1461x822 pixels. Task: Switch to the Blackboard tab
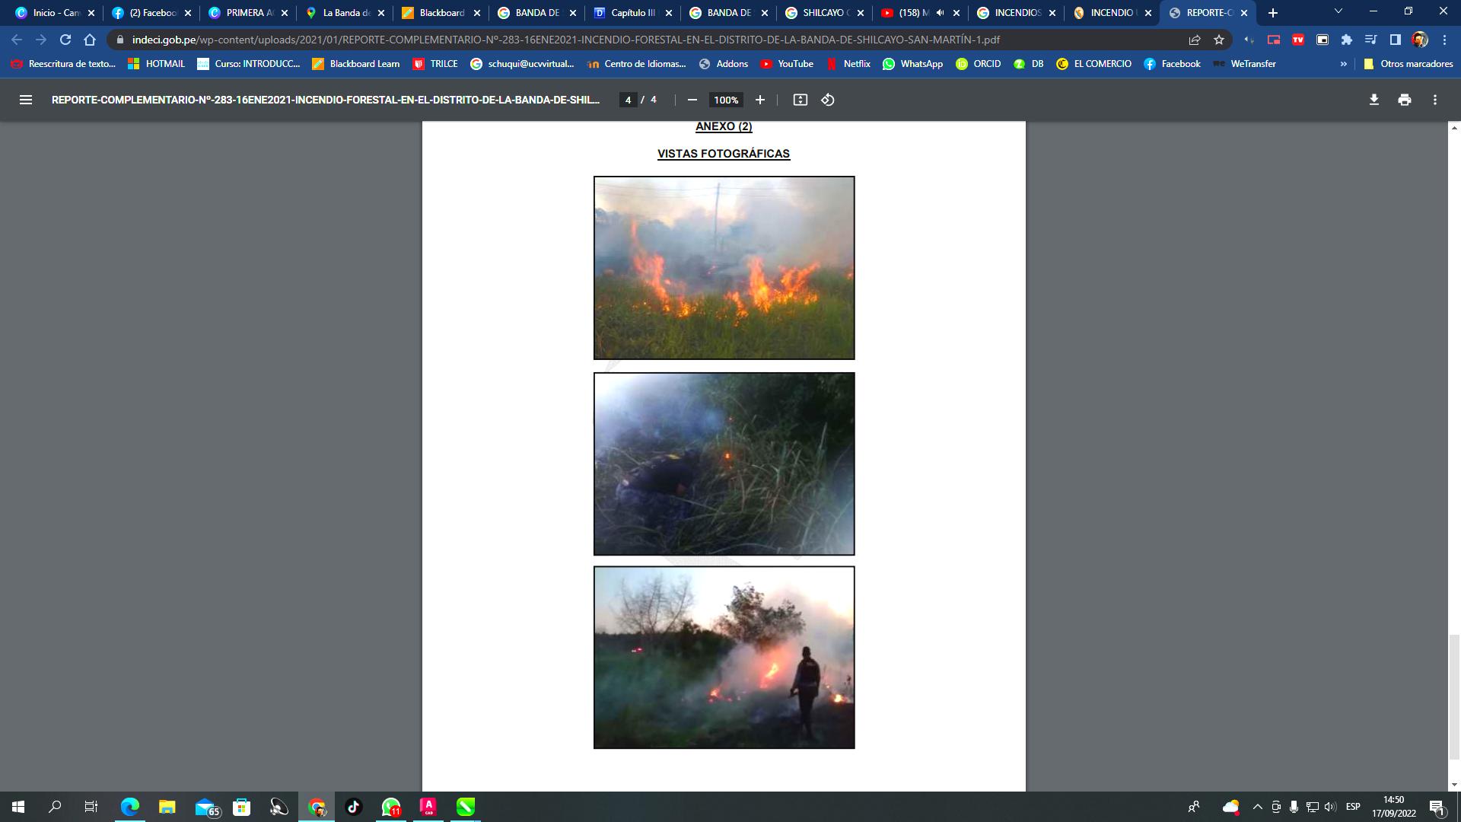click(x=441, y=13)
